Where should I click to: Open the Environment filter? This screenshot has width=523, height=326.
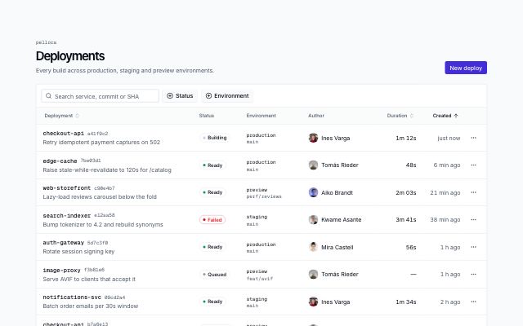click(227, 96)
